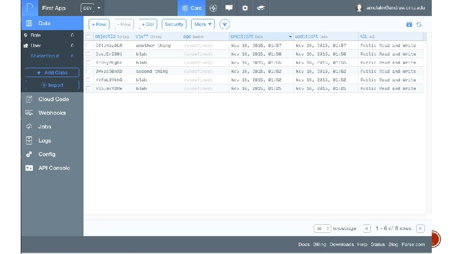Click the Import button
453x254 pixels.
52,85
